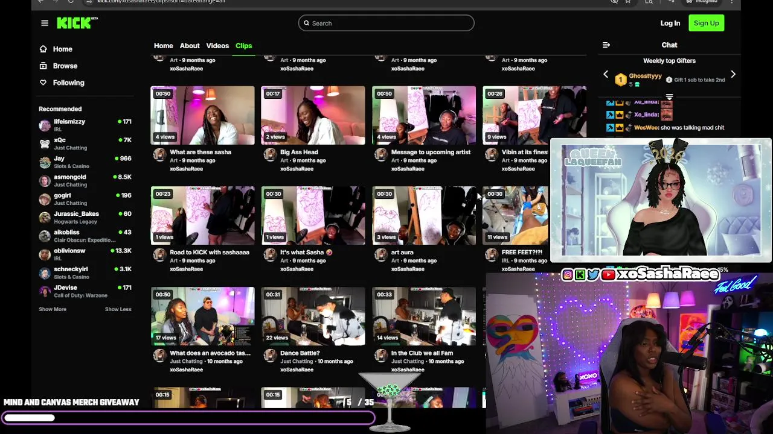Image resolution: width=773 pixels, height=434 pixels.
Task: Play 'art aura' clip thumbnail
Action: 424,215
